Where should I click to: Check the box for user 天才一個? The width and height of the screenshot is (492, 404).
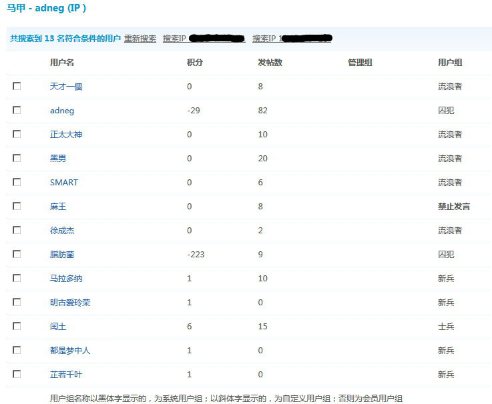point(17,86)
